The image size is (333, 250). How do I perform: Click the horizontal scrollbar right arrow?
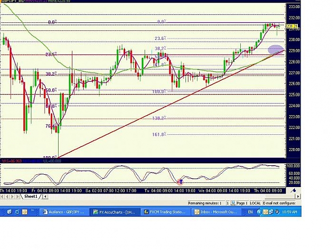tap(298, 197)
